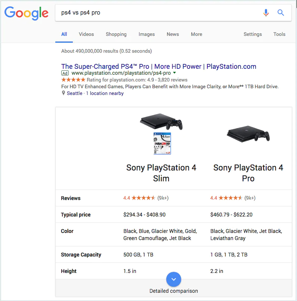Click the PS4 Slim (9k+) review count
Screen dimensions: 297x301
(163, 198)
